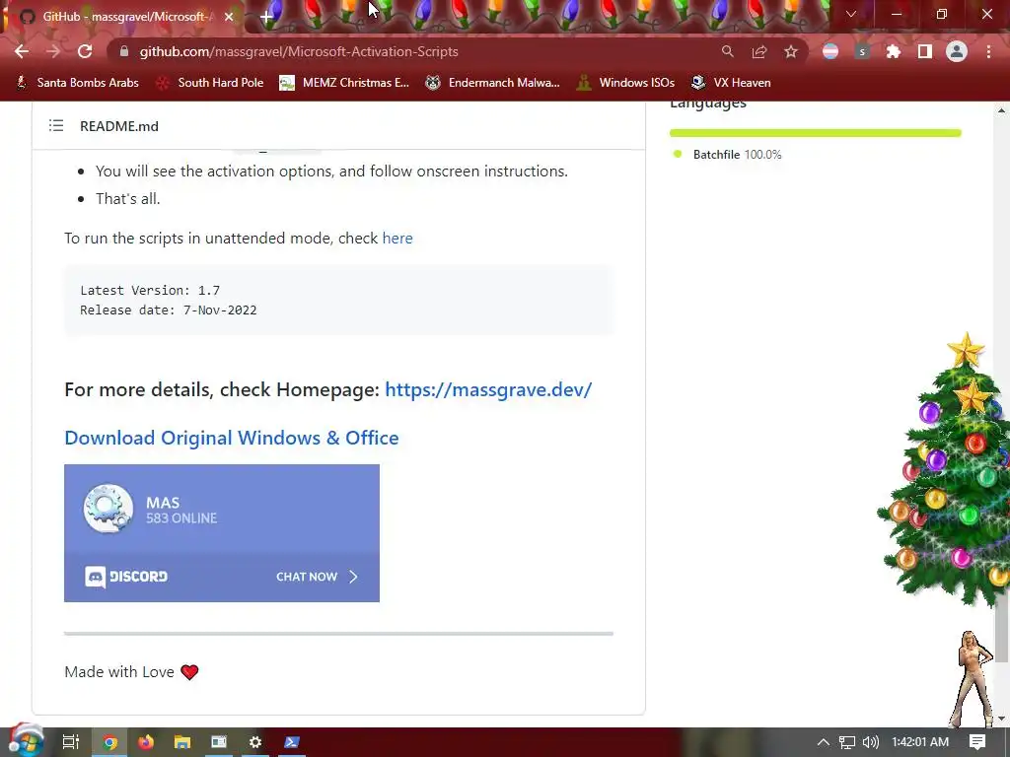The width and height of the screenshot is (1010, 757).
Task: Click the page vertical scrollbar thumb
Action: [1002, 628]
